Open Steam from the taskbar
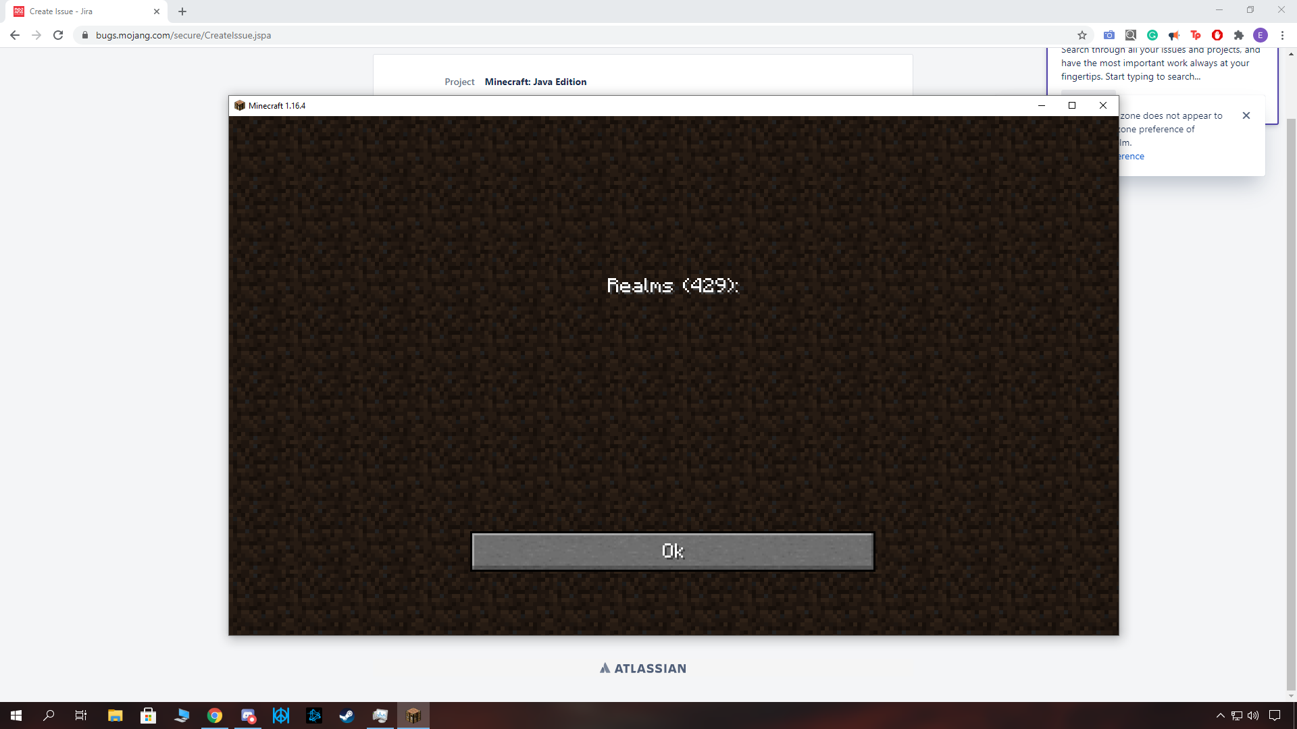 click(x=347, y=715)
